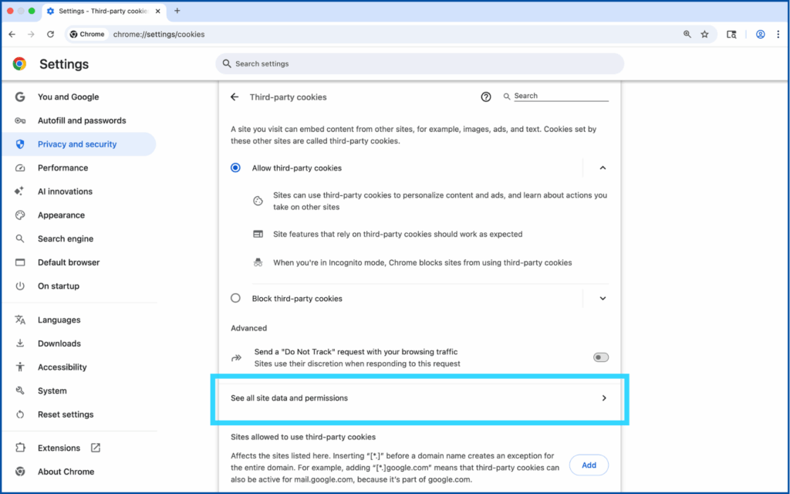Open the new tab plus button
Screen dimensions: 790x494
pyautogui.click(x=177, y=11)
